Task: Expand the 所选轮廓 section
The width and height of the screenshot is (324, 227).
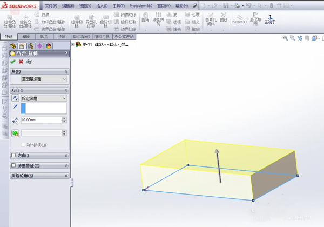Action: [x=66, y=176]
